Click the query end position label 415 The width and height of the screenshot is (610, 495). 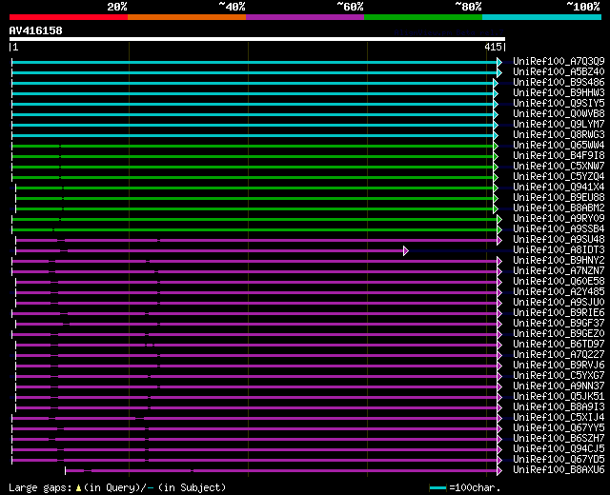click(493, 47)
